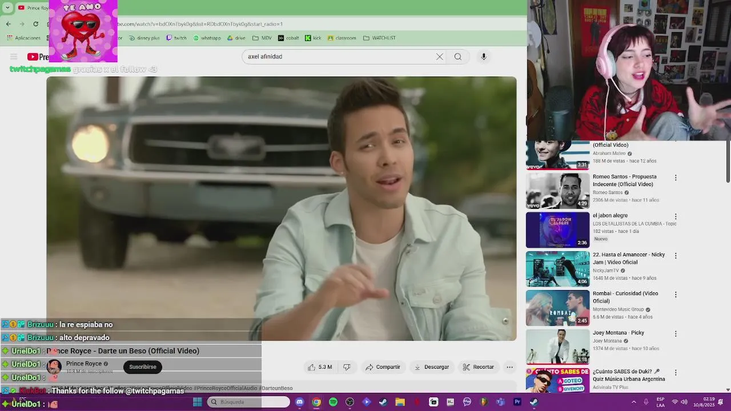Select the Prince Royce browser tab
This screenshot has width=731, height=411.
coord(33,8)
